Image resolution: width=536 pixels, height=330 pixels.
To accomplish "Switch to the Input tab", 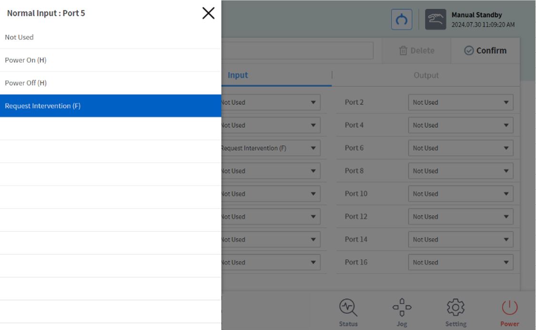I will pyautogui.click(x=238, y=75).
